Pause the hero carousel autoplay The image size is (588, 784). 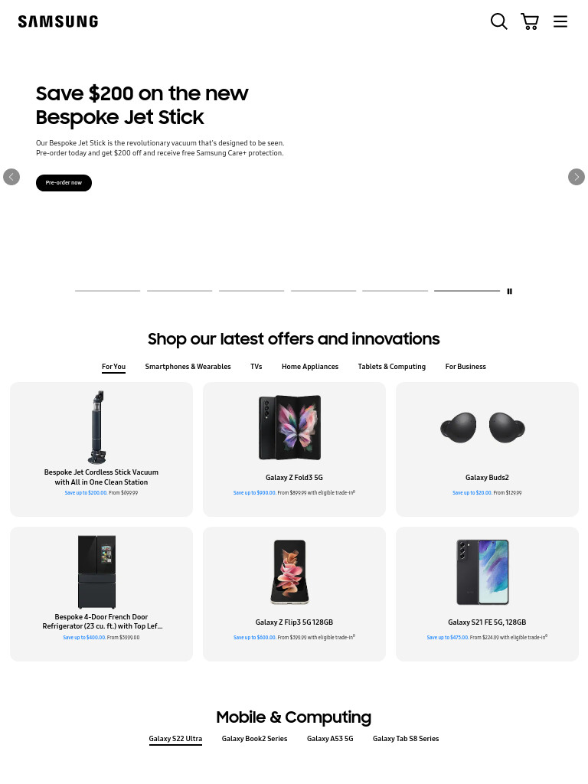coord(509,292)
